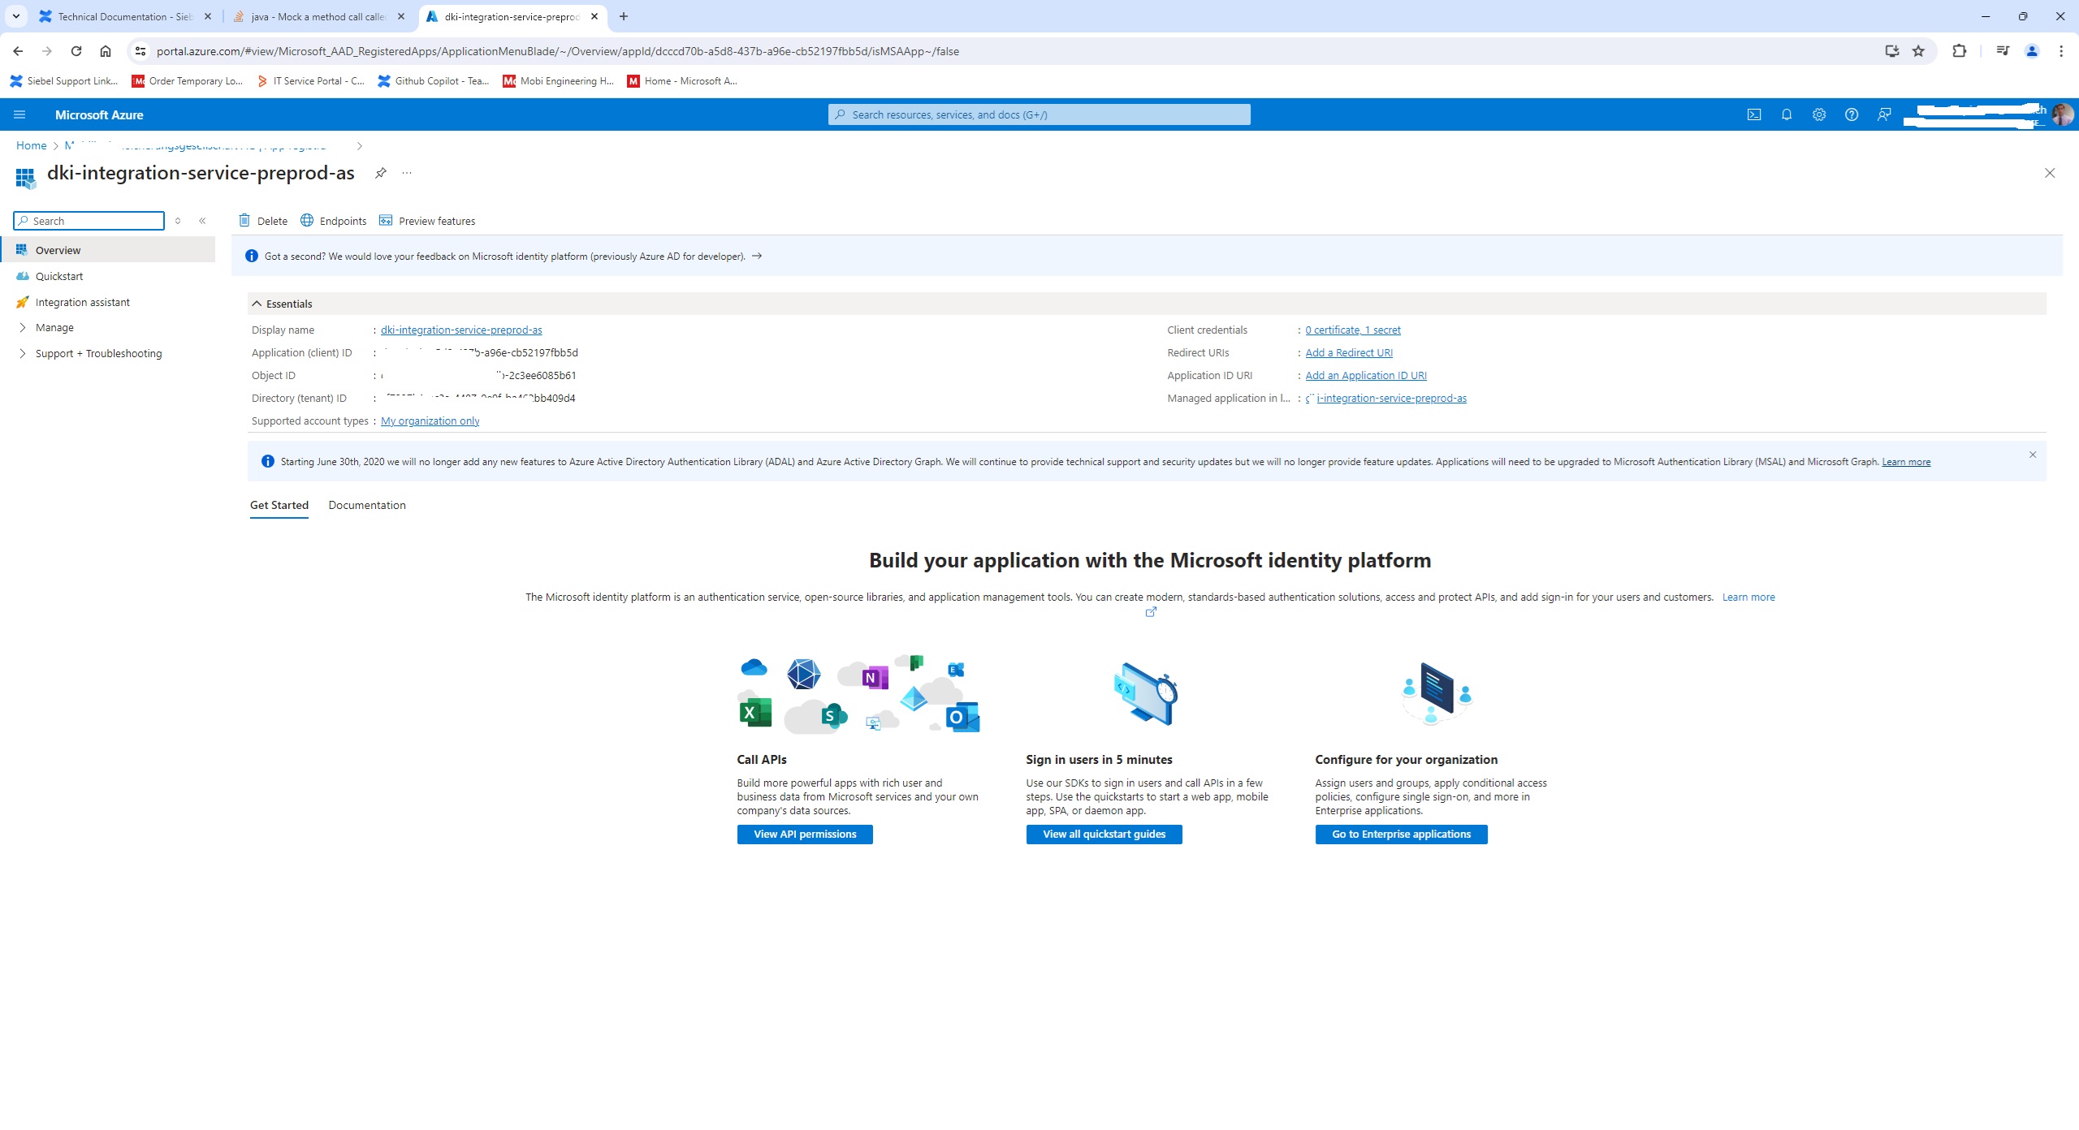Click the account profile avatar

tap(2062, 114)
